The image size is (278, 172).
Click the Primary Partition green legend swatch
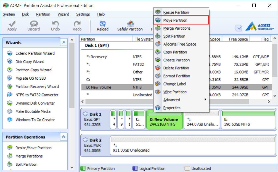(83, 168)
